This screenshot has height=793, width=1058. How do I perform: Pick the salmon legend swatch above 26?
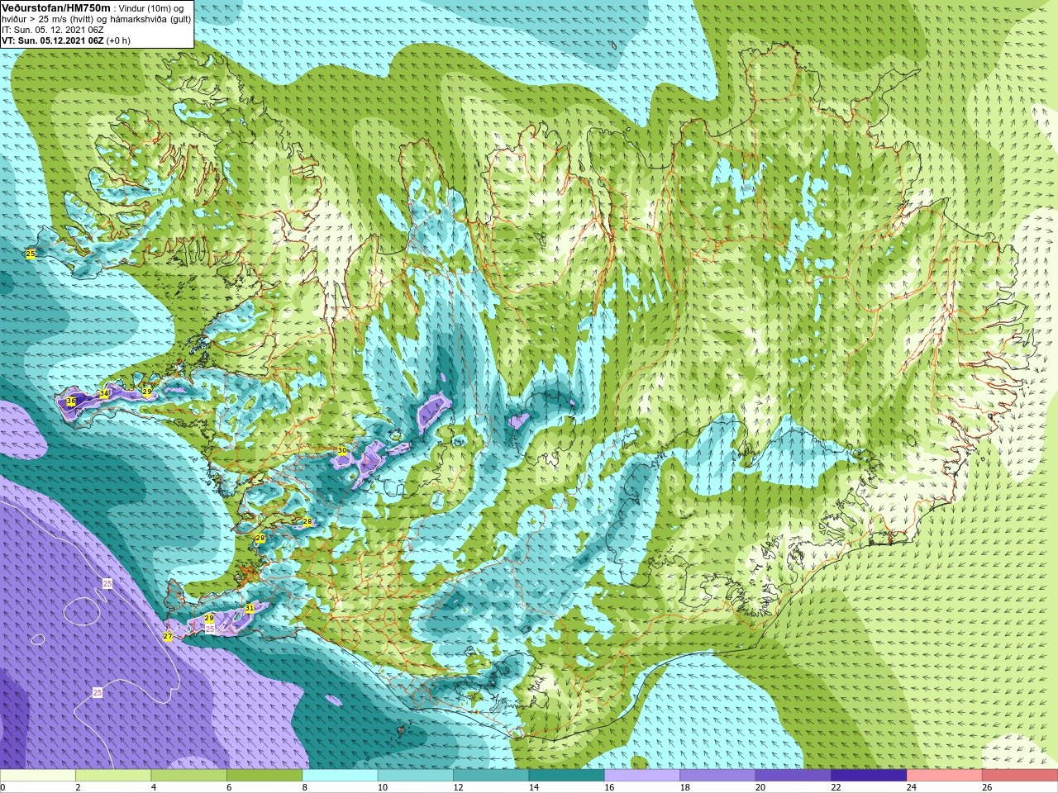tap(1020, 775)
